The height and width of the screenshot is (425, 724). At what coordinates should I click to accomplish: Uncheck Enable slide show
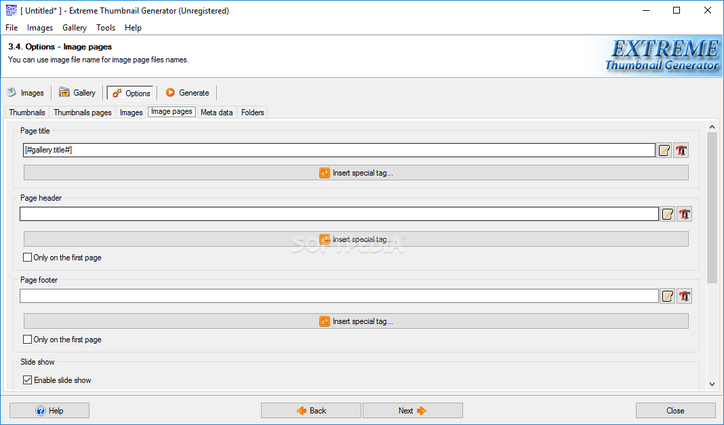pyautogui.click(x=28, y=380)
